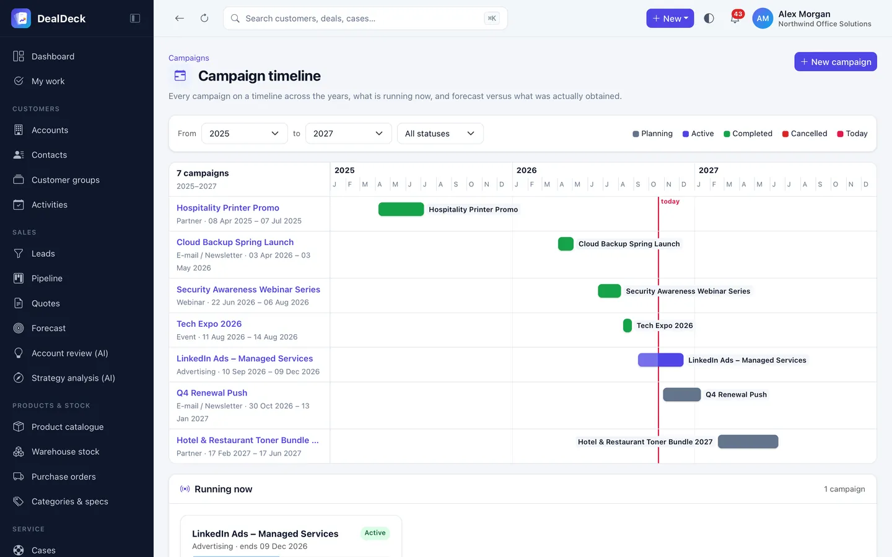Viewport: 892px width, 557px height.
Task: Open the Q4 Renewal Push campaign link
Action: click(212, 393)
